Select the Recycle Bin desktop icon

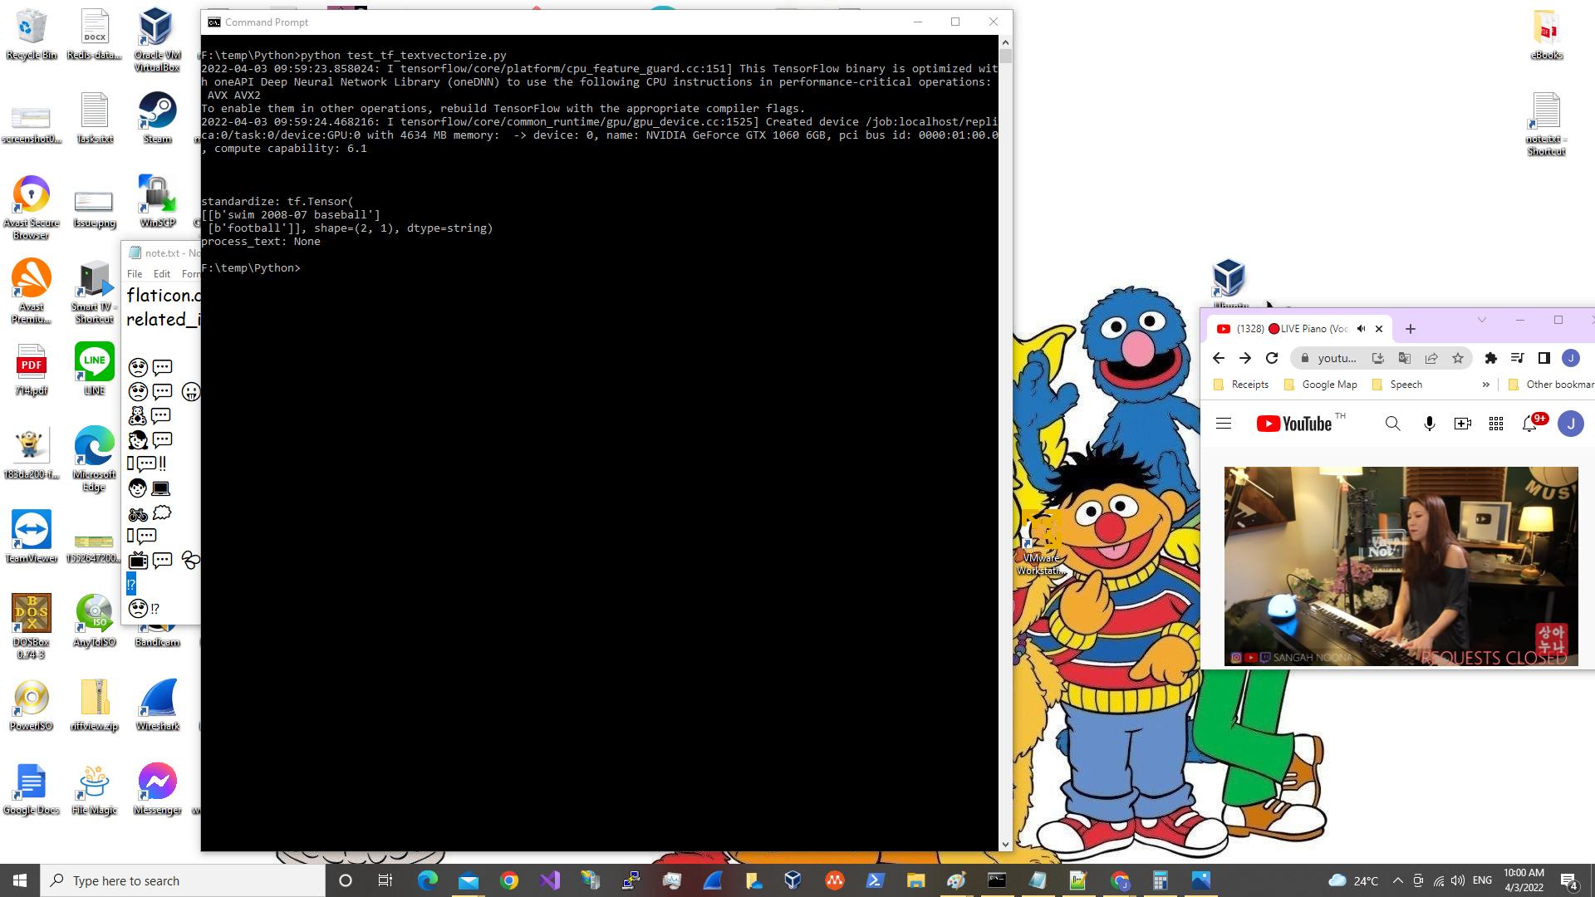[31, 35]
